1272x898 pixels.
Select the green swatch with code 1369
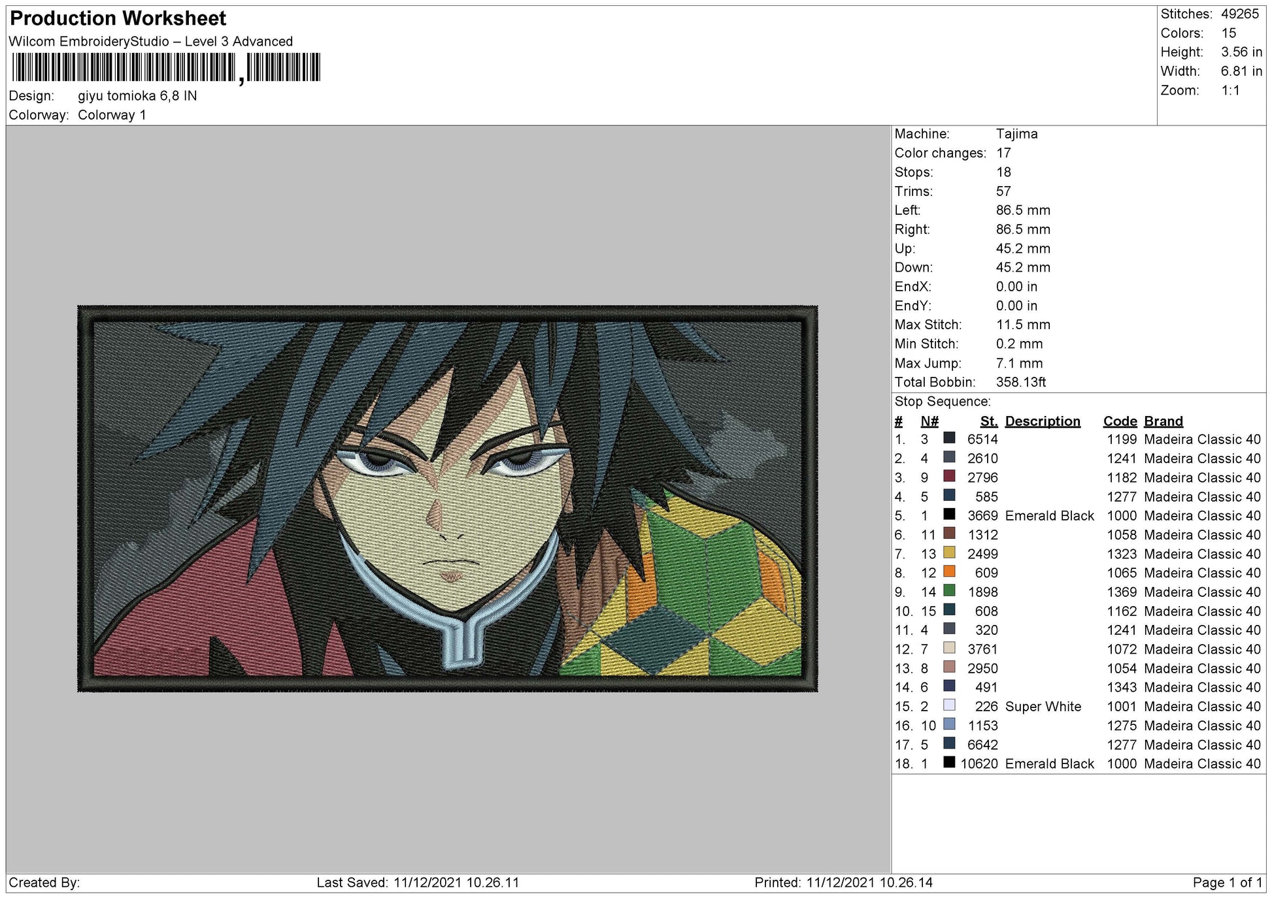949,590
